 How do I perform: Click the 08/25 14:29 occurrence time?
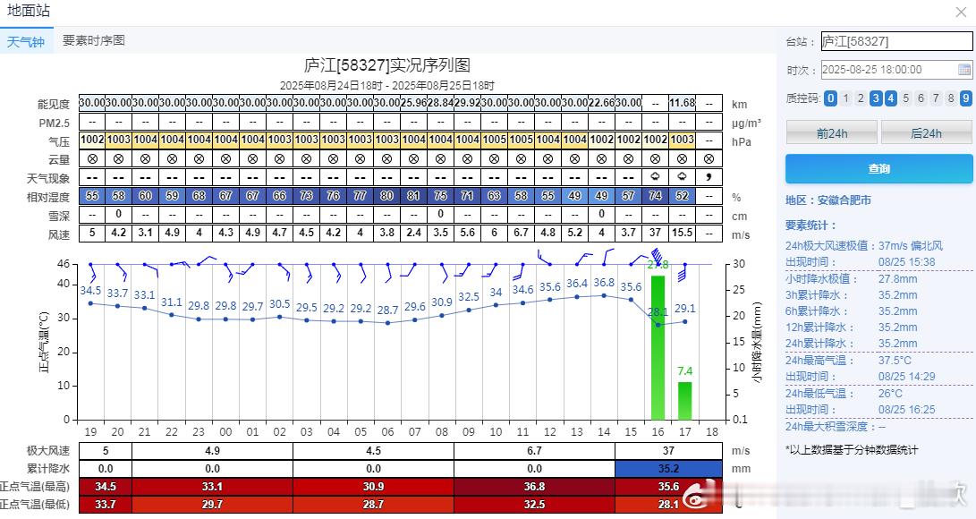coord(906,377)
